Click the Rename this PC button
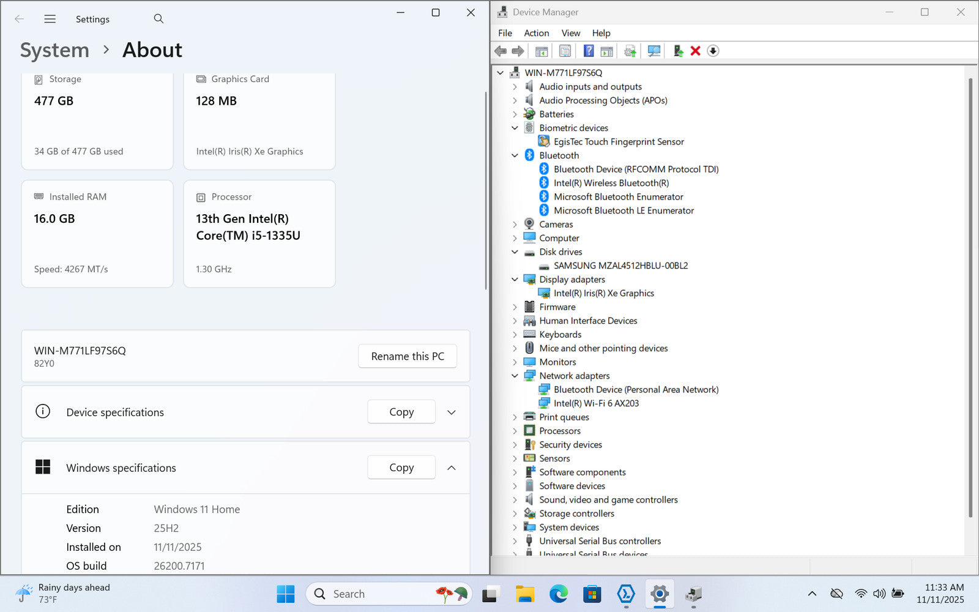Screen dimensions: 979x612 [408, 356]
